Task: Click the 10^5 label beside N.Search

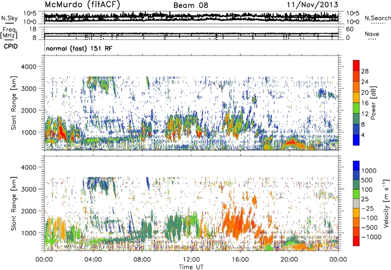Action: (353, 13)
